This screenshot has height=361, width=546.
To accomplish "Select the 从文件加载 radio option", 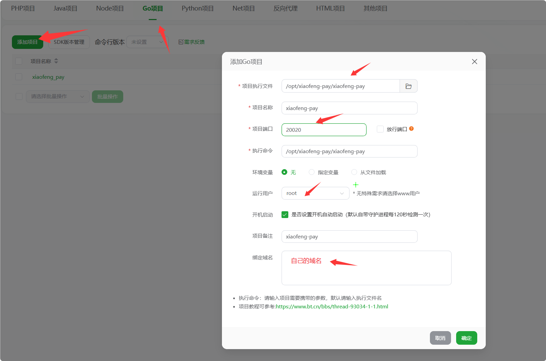I will [354, 172].
